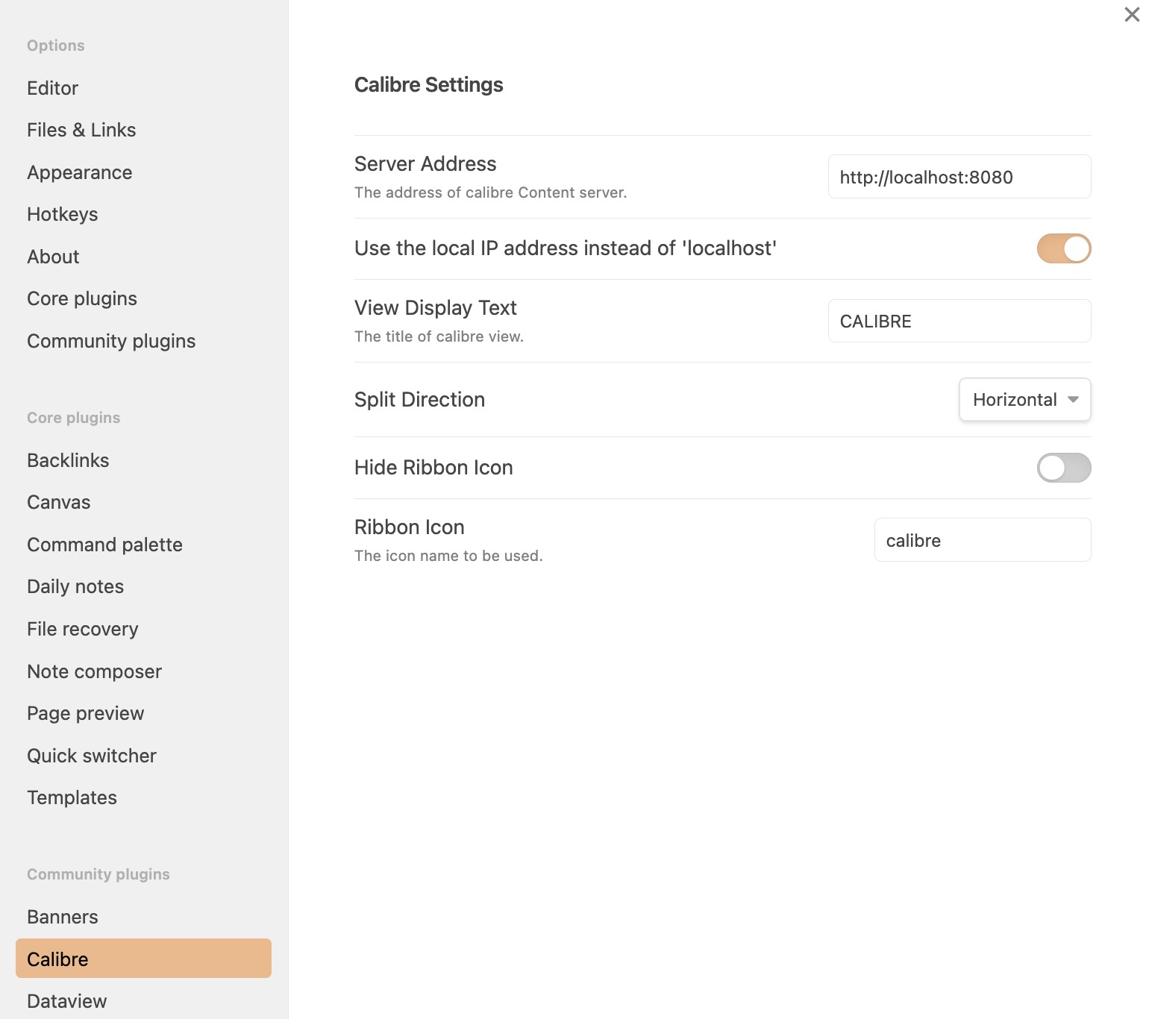Select the Hotkeys tab

click(62, 214)
